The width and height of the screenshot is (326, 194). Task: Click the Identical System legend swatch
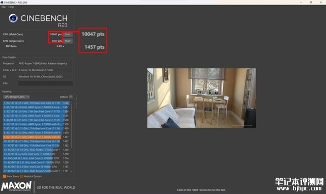pos(21,176)
